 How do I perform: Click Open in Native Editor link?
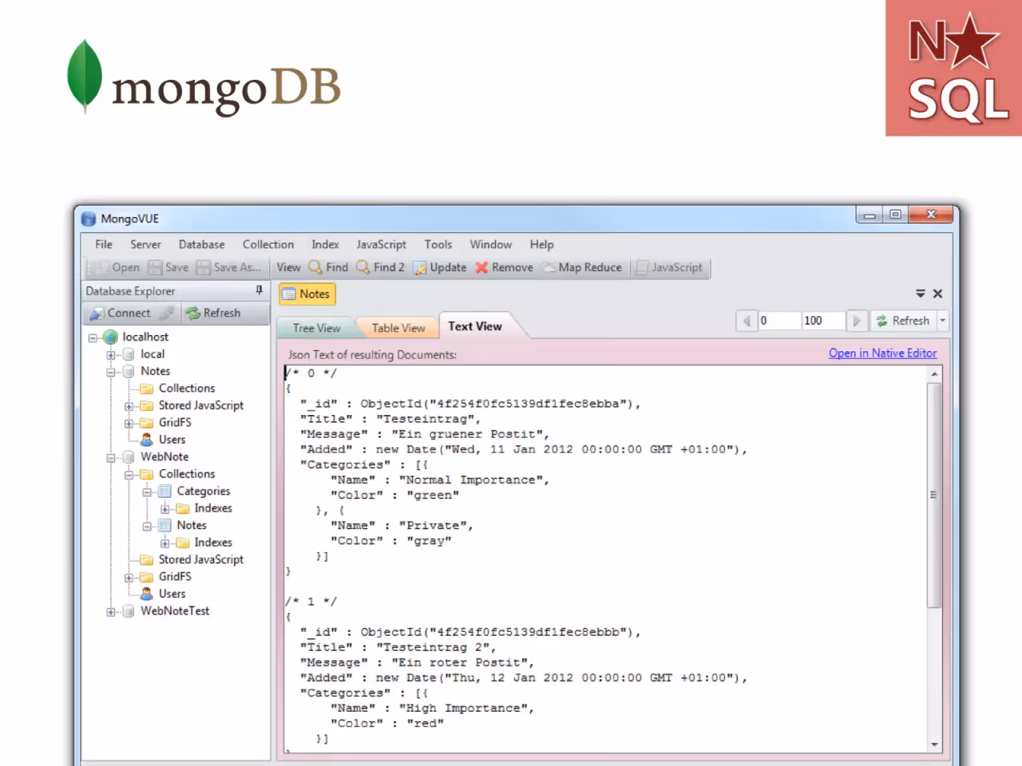tap(882, 353)
